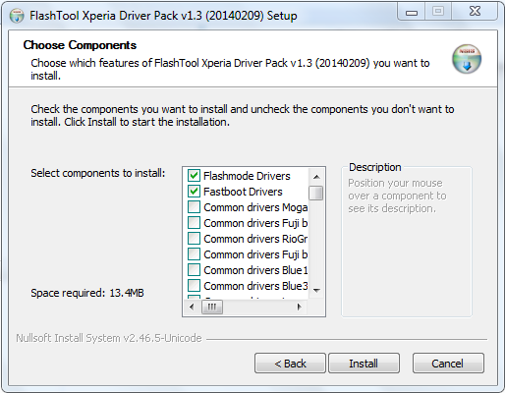
Task: Click the list's scroll down arrow
Action: tap(316, 290)
